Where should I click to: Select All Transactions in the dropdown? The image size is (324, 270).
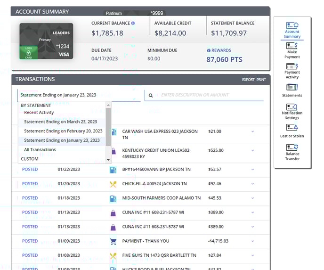[40, 150]
